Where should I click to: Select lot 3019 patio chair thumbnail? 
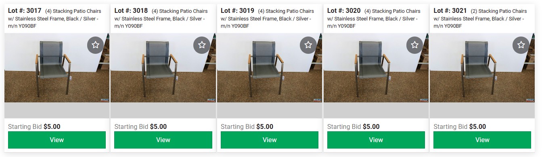270,68
